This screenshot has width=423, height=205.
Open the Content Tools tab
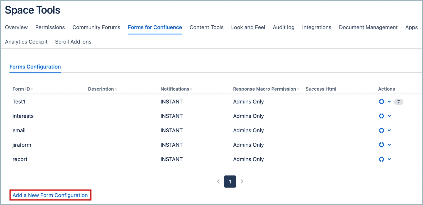(206, 27)
